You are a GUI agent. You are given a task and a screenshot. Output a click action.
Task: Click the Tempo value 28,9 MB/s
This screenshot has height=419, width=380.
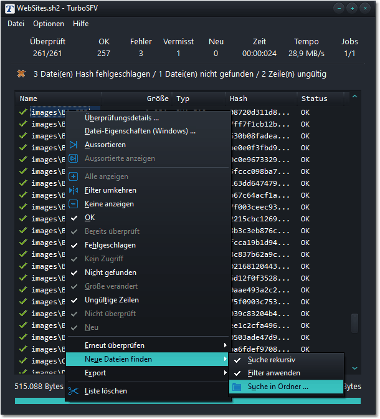[x=306, y=54]
